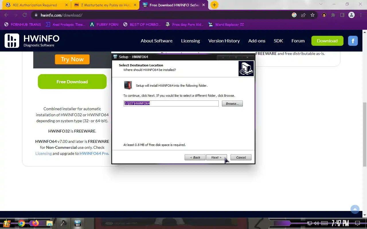Close the 401 Authorization Required tab
This screenshot has height=229, width=367.
67,5
